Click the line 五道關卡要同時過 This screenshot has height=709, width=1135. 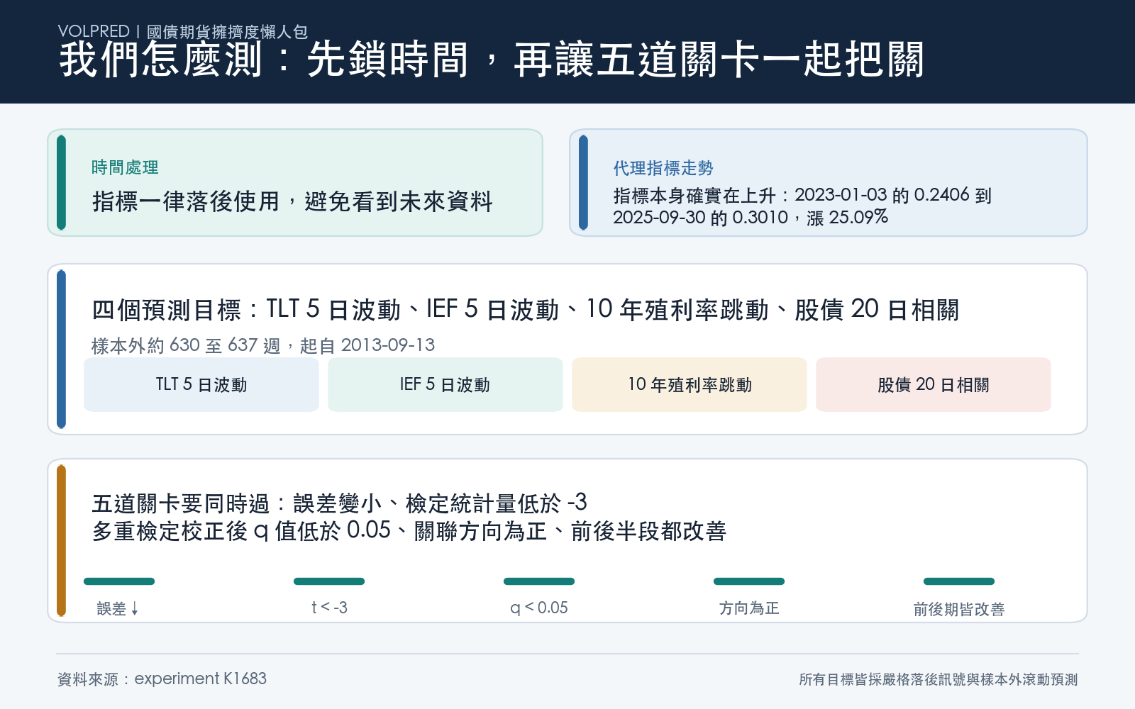tap(180, 503)
